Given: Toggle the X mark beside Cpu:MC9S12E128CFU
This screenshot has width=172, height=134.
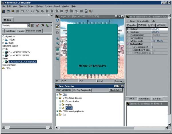Looking at the screenshot, I should click(x=3, y=55).
